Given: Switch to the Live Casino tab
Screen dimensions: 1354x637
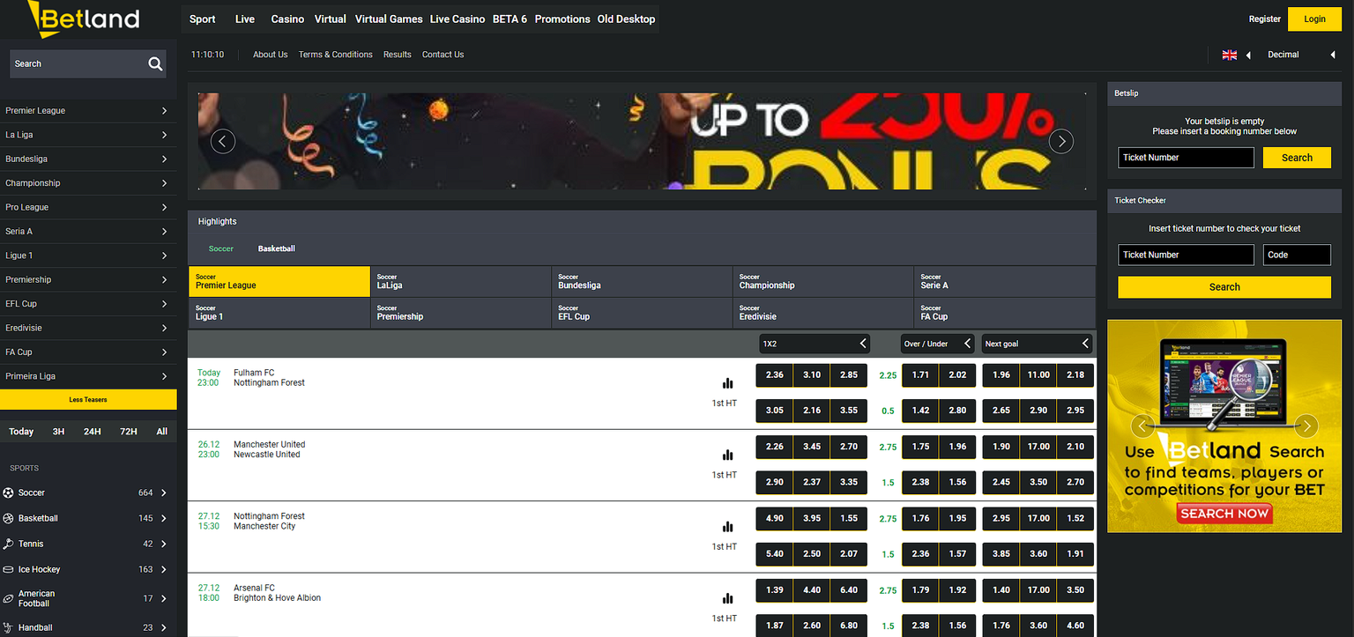Looking at the screenshot, I should pos(458,19).
